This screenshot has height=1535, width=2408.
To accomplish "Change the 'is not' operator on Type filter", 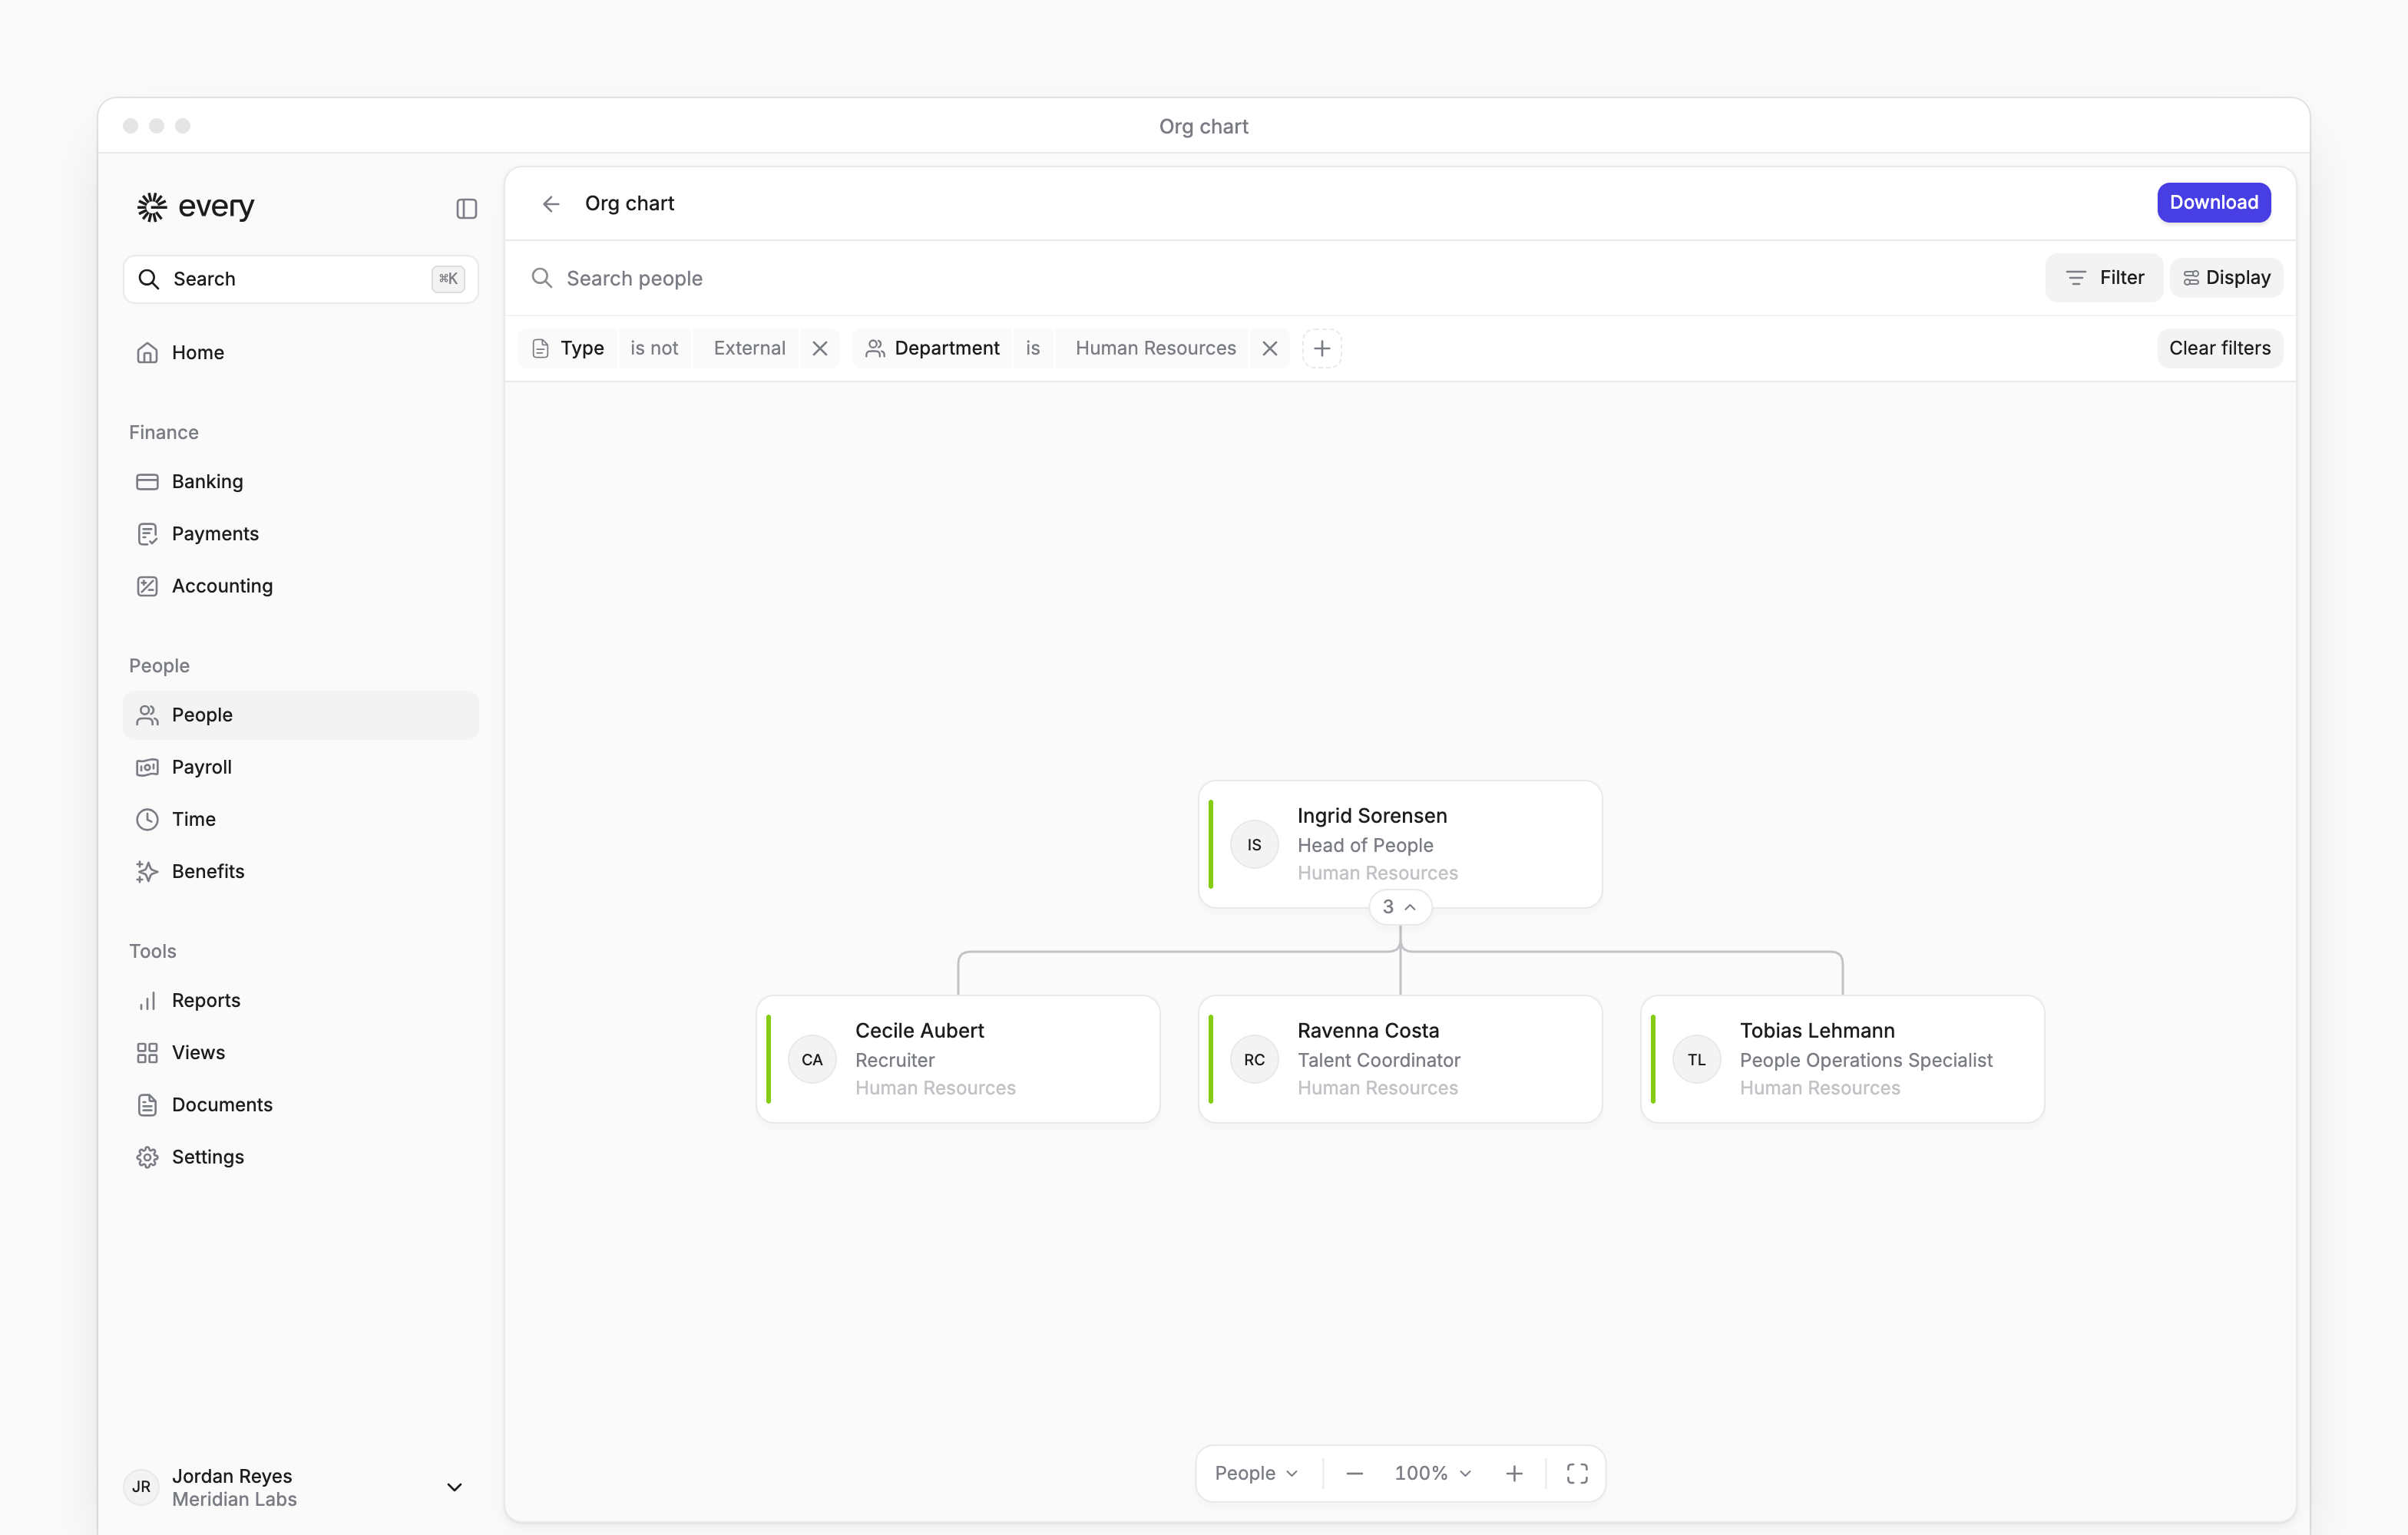I will click(654, 348).
